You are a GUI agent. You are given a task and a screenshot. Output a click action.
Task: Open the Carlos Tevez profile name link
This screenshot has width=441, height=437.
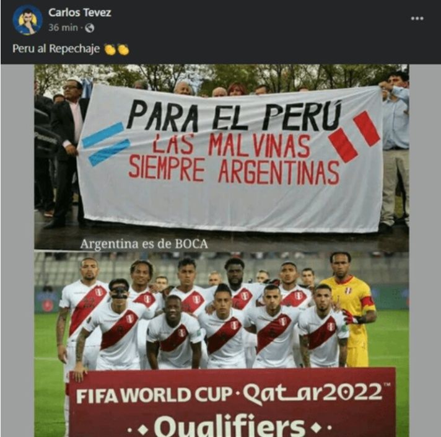[80, 12]
